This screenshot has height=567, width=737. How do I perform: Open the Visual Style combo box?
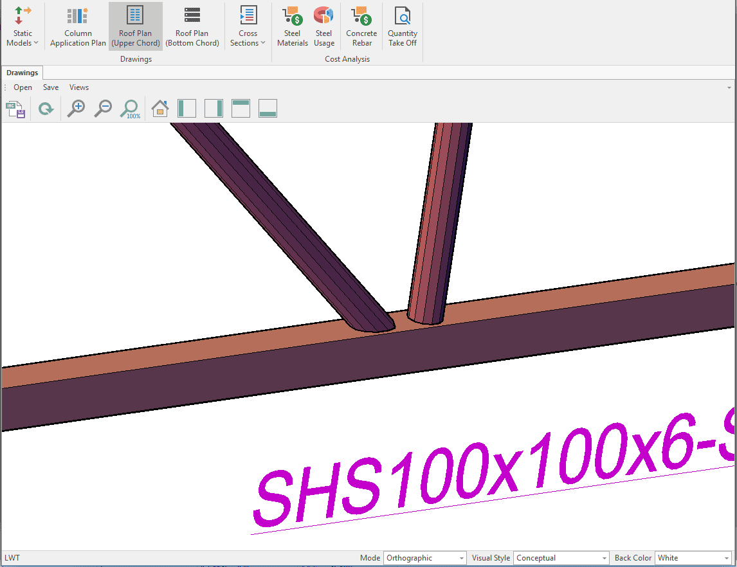coord(561,558)
